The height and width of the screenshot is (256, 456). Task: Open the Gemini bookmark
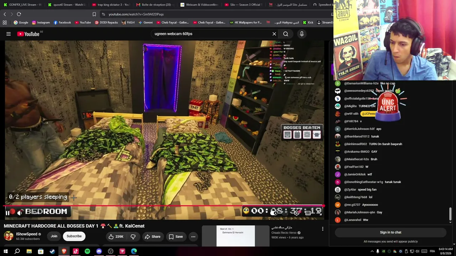click(145, 22)
